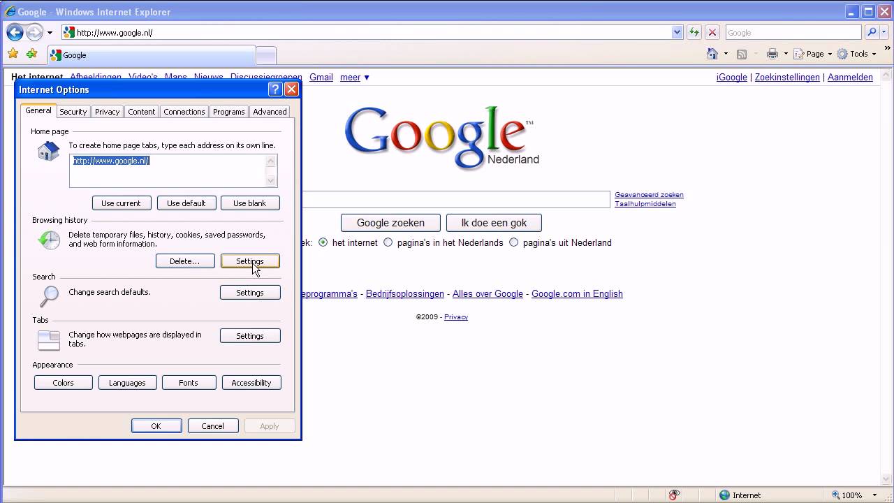894x503 pixels.
Task: Open the Zoekinstellingen link
Action: 787,77
